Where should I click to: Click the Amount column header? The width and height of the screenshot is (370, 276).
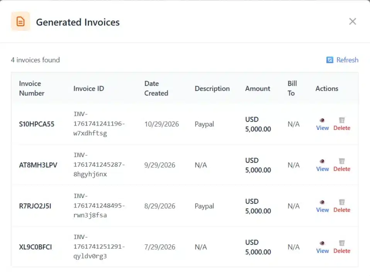(258, 89)
